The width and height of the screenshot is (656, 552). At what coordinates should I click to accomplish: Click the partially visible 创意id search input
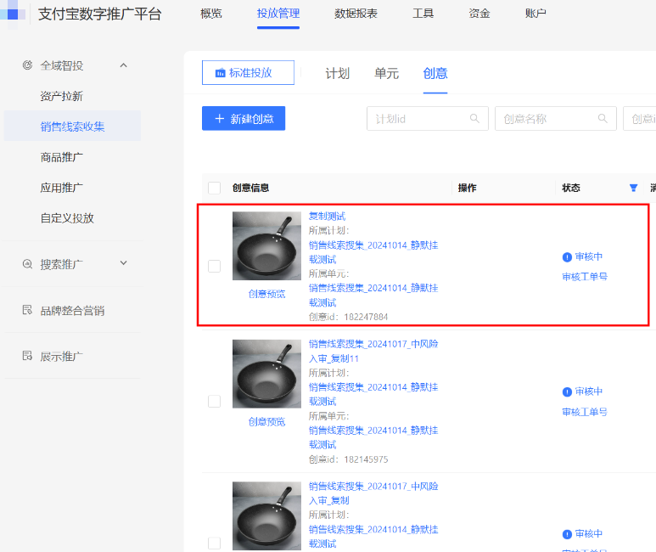pos(640,119)
